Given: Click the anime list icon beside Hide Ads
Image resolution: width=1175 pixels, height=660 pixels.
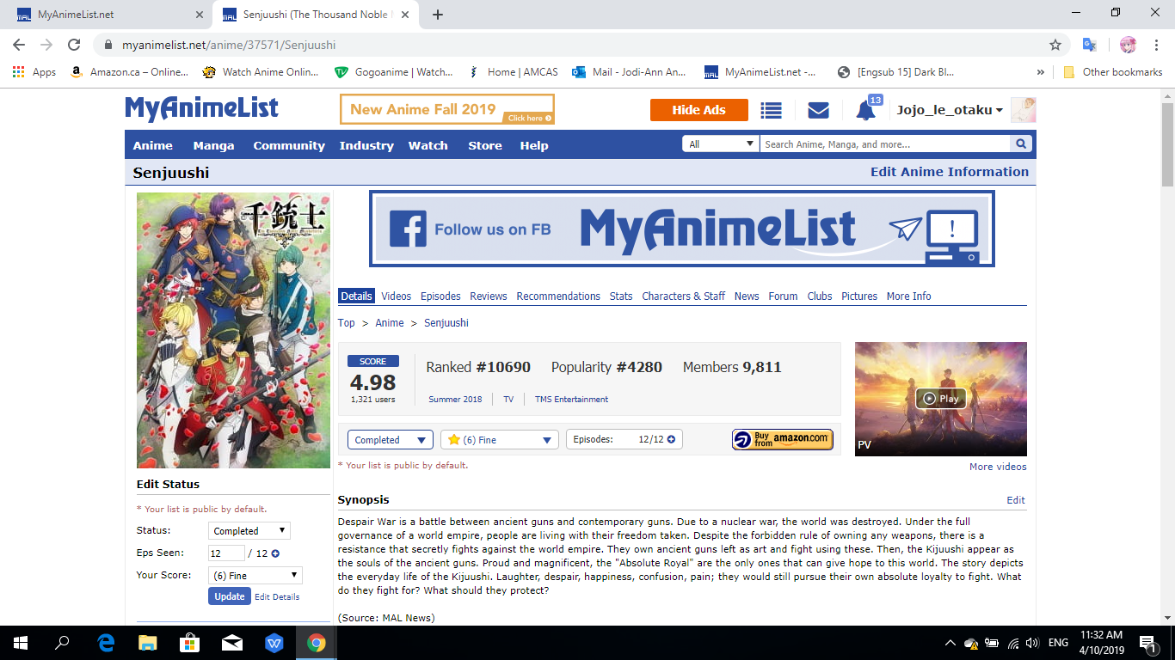Looking at the screenshot, I should 771,109.
